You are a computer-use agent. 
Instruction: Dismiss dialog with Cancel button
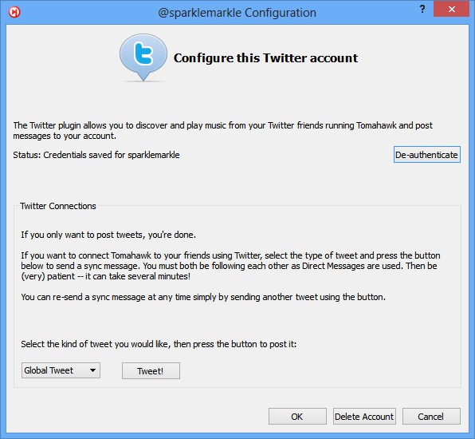[431, 416]
